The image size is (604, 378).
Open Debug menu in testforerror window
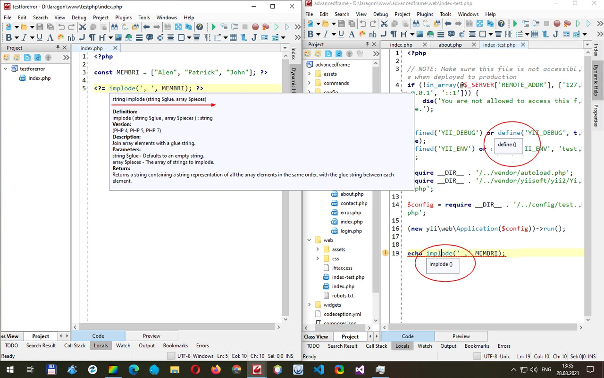tap(79, 17)
